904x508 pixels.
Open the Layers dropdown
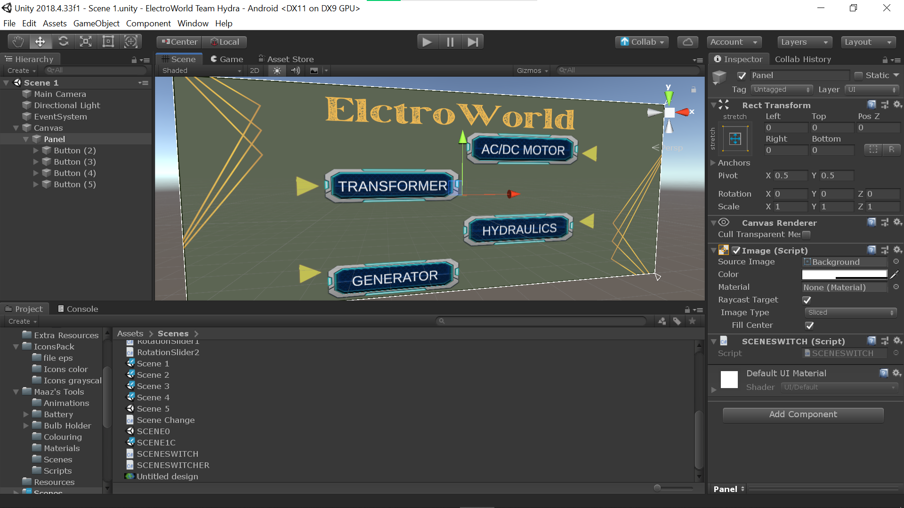[x=804, y=42]
